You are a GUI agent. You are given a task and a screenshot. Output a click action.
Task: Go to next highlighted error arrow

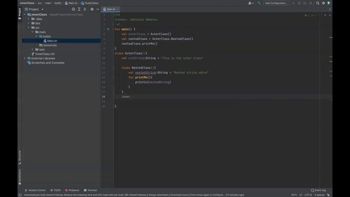point(330,15)
